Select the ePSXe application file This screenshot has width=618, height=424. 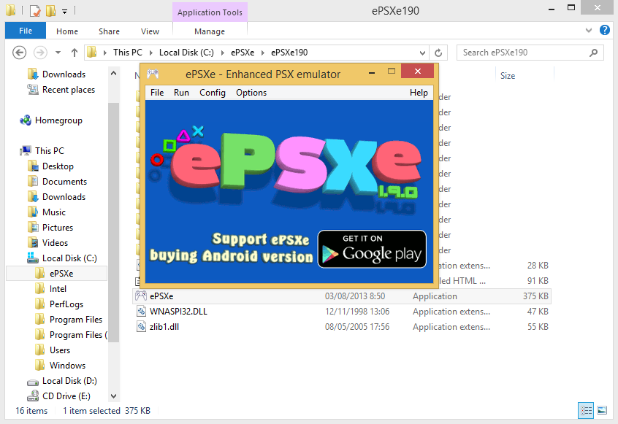(x=342, y=296)
